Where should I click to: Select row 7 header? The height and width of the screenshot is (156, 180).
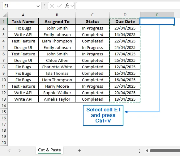tap(4, 60)
